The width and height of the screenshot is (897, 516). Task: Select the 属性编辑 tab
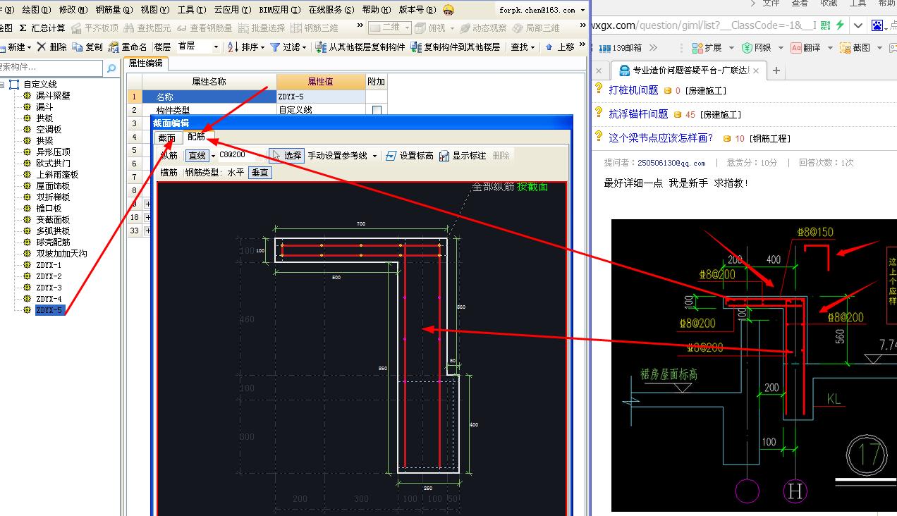point(146,63)
